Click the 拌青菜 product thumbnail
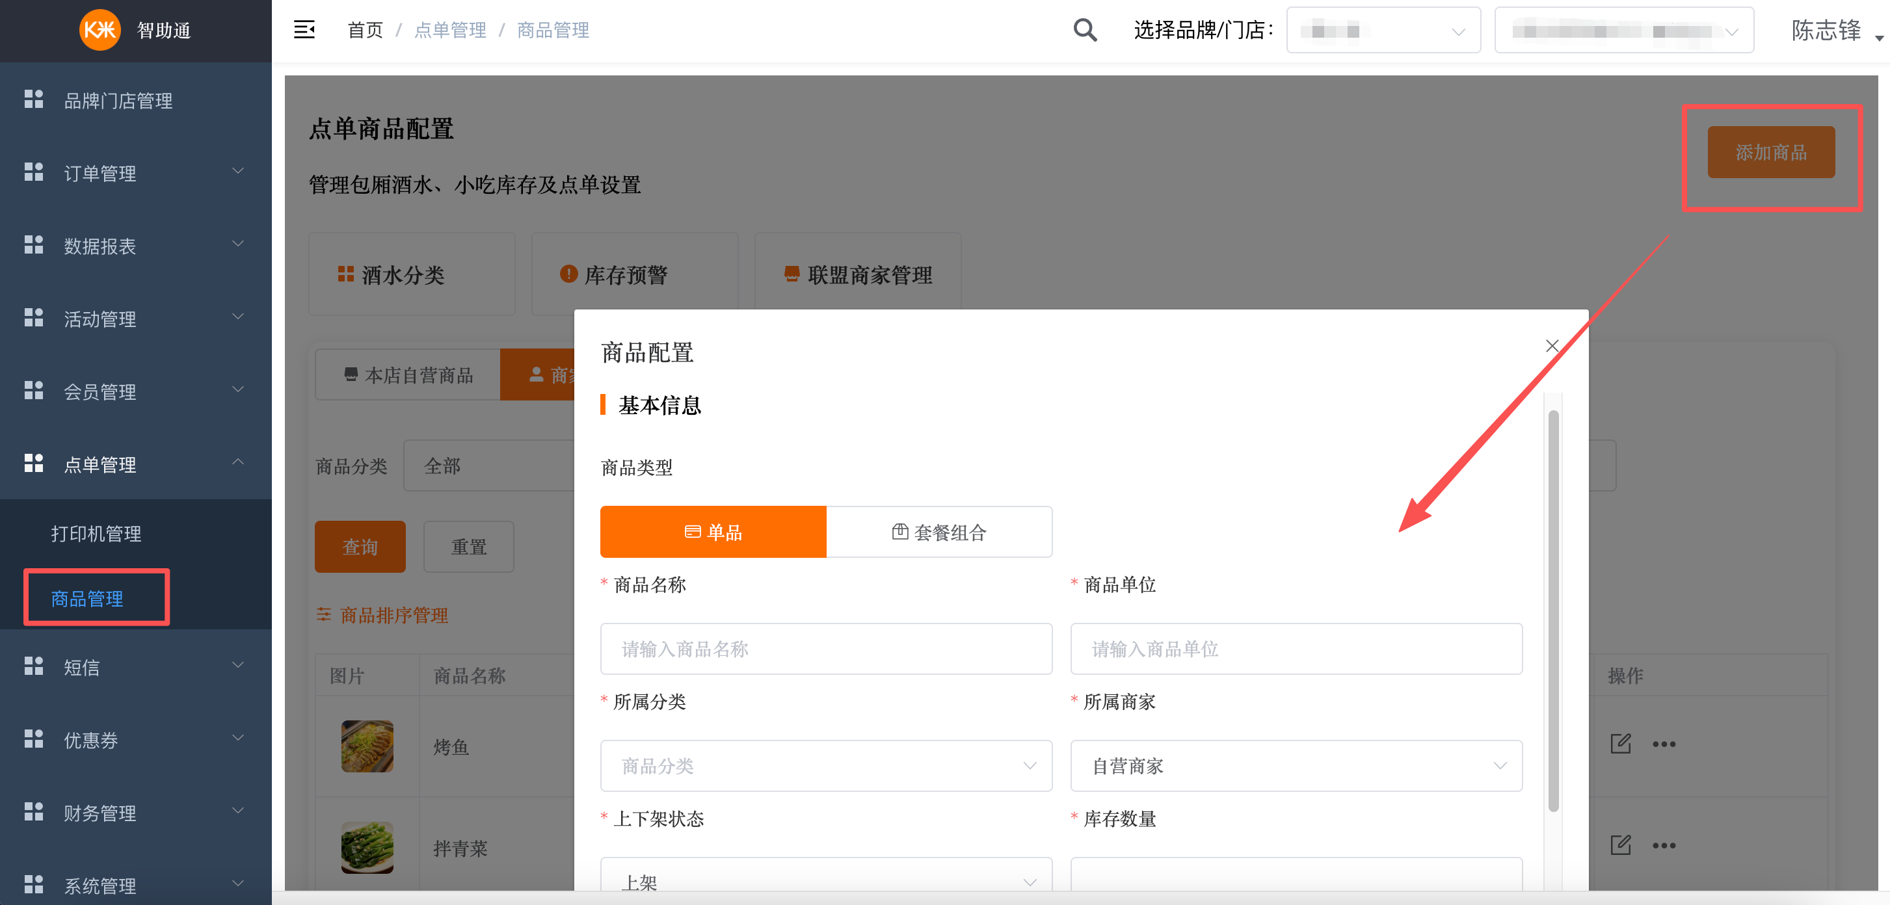 [x=367, y=846]
